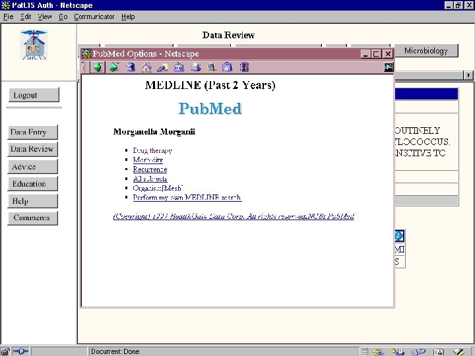Screen dimensions: 475x356
Task: Click the Morganella Morganii heading
Action: pos(154,132)
